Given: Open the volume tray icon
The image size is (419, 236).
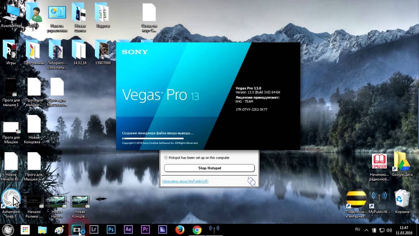Looking at the screenshot, I should tap(389, 230).
